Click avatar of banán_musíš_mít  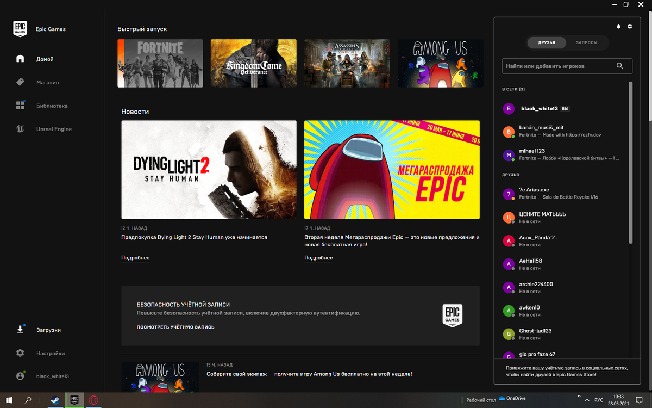point(509,132)
